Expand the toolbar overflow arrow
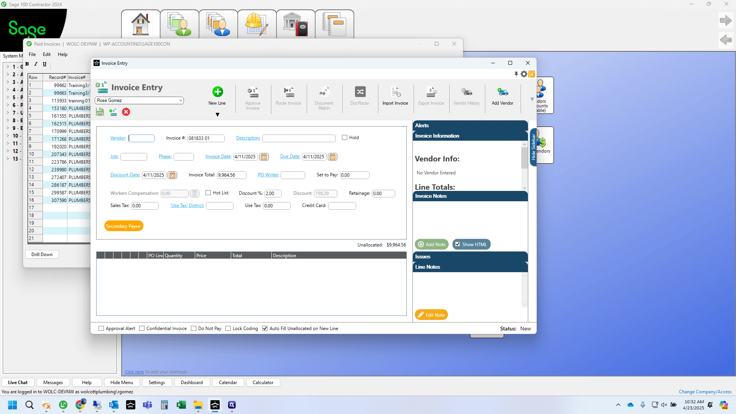The height and width of the screenshot is (414, 736). point(532,99)
